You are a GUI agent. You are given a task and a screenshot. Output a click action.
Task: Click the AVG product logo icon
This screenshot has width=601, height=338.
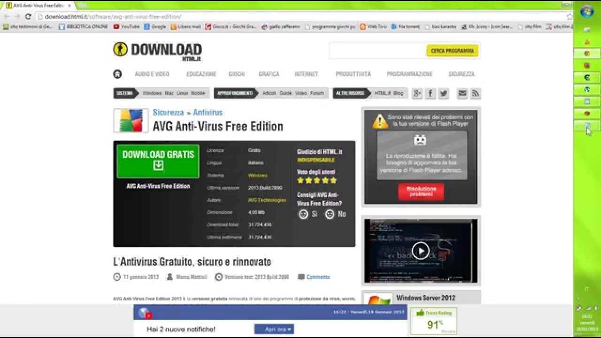coord(131,121)
